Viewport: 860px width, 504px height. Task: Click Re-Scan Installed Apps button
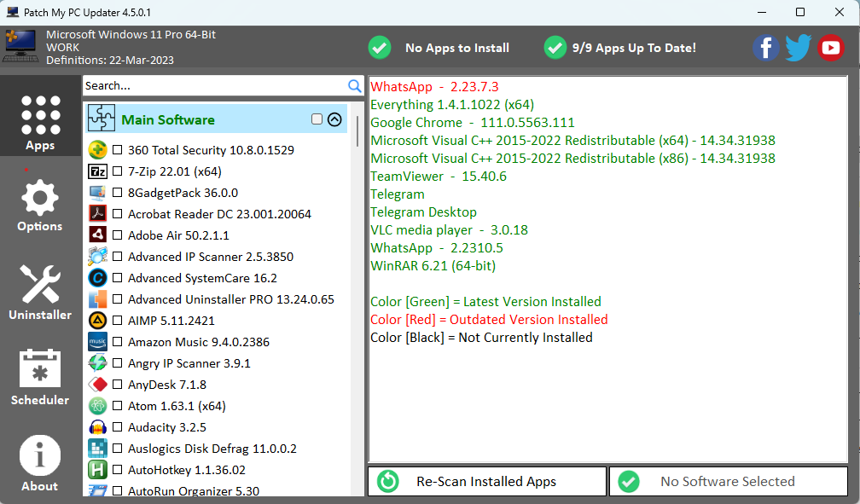pos(487,482)
